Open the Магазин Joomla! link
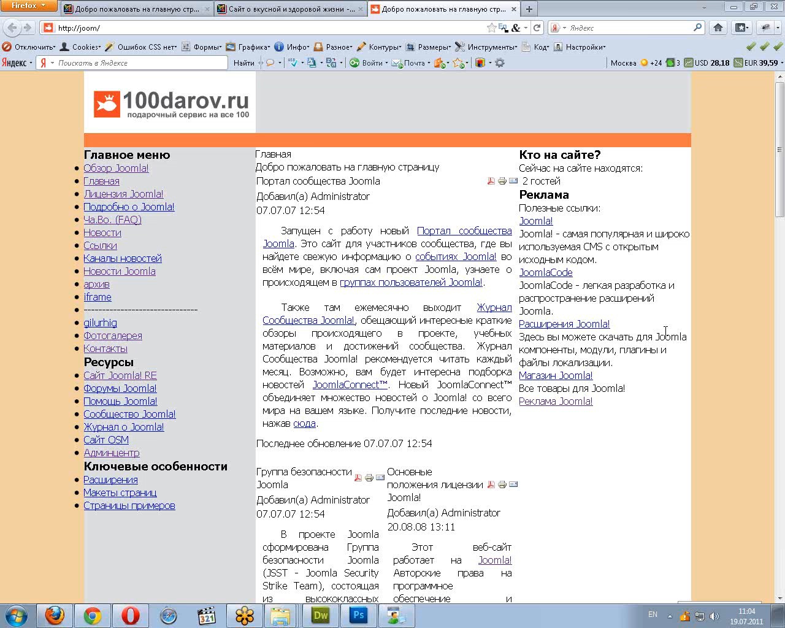Screen dimensions: 785x628 tap(556, 375)
